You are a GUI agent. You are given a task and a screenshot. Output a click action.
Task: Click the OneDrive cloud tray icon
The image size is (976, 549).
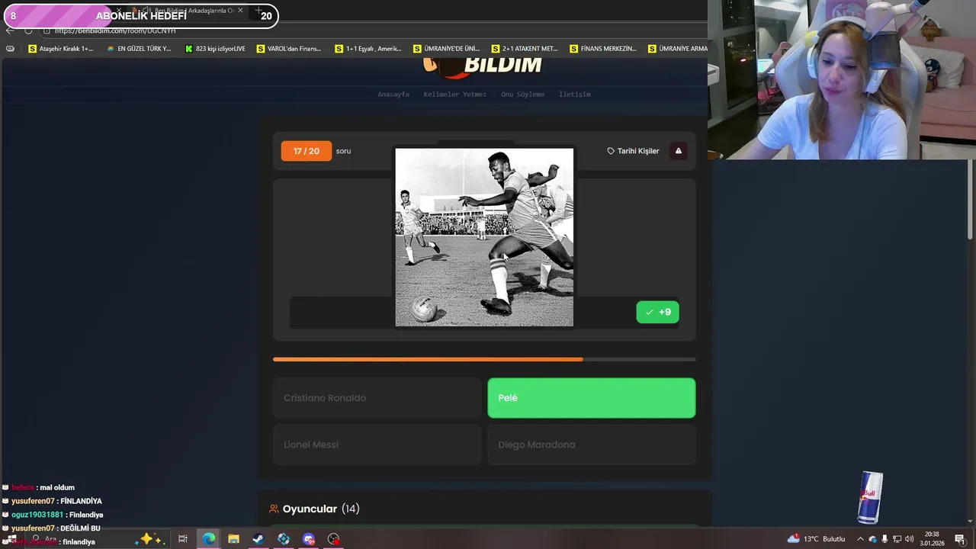tap(873, 539)
